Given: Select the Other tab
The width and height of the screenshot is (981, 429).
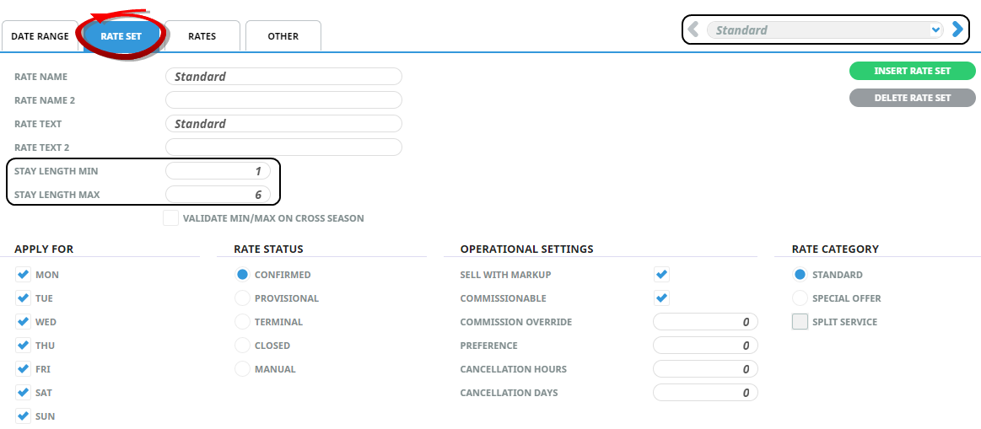Looking at the screenshot, I should 283,37.
